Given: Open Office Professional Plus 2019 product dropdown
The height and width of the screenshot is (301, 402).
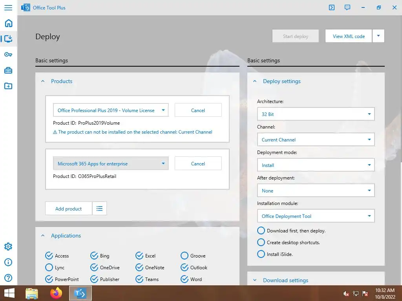Looking at the screenshot, I should pyautogui.click(x=111, y=110).
